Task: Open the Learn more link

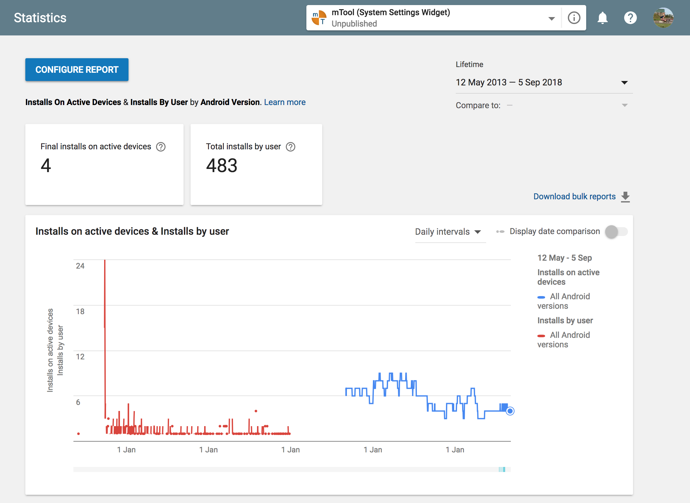Action: point(285,102)
